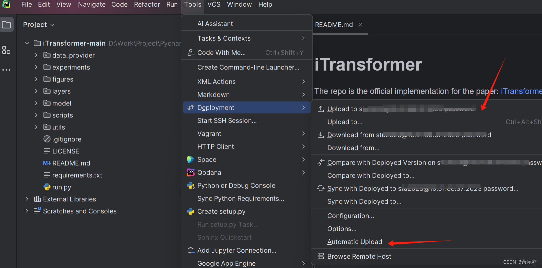Toggle Automatic Upload option
This screenshot has width=542, height=268.
click(x=355, y=242)
